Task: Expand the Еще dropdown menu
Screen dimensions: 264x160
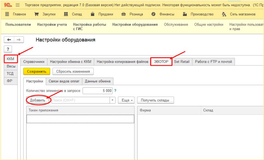Action: (x=126, y=100)
